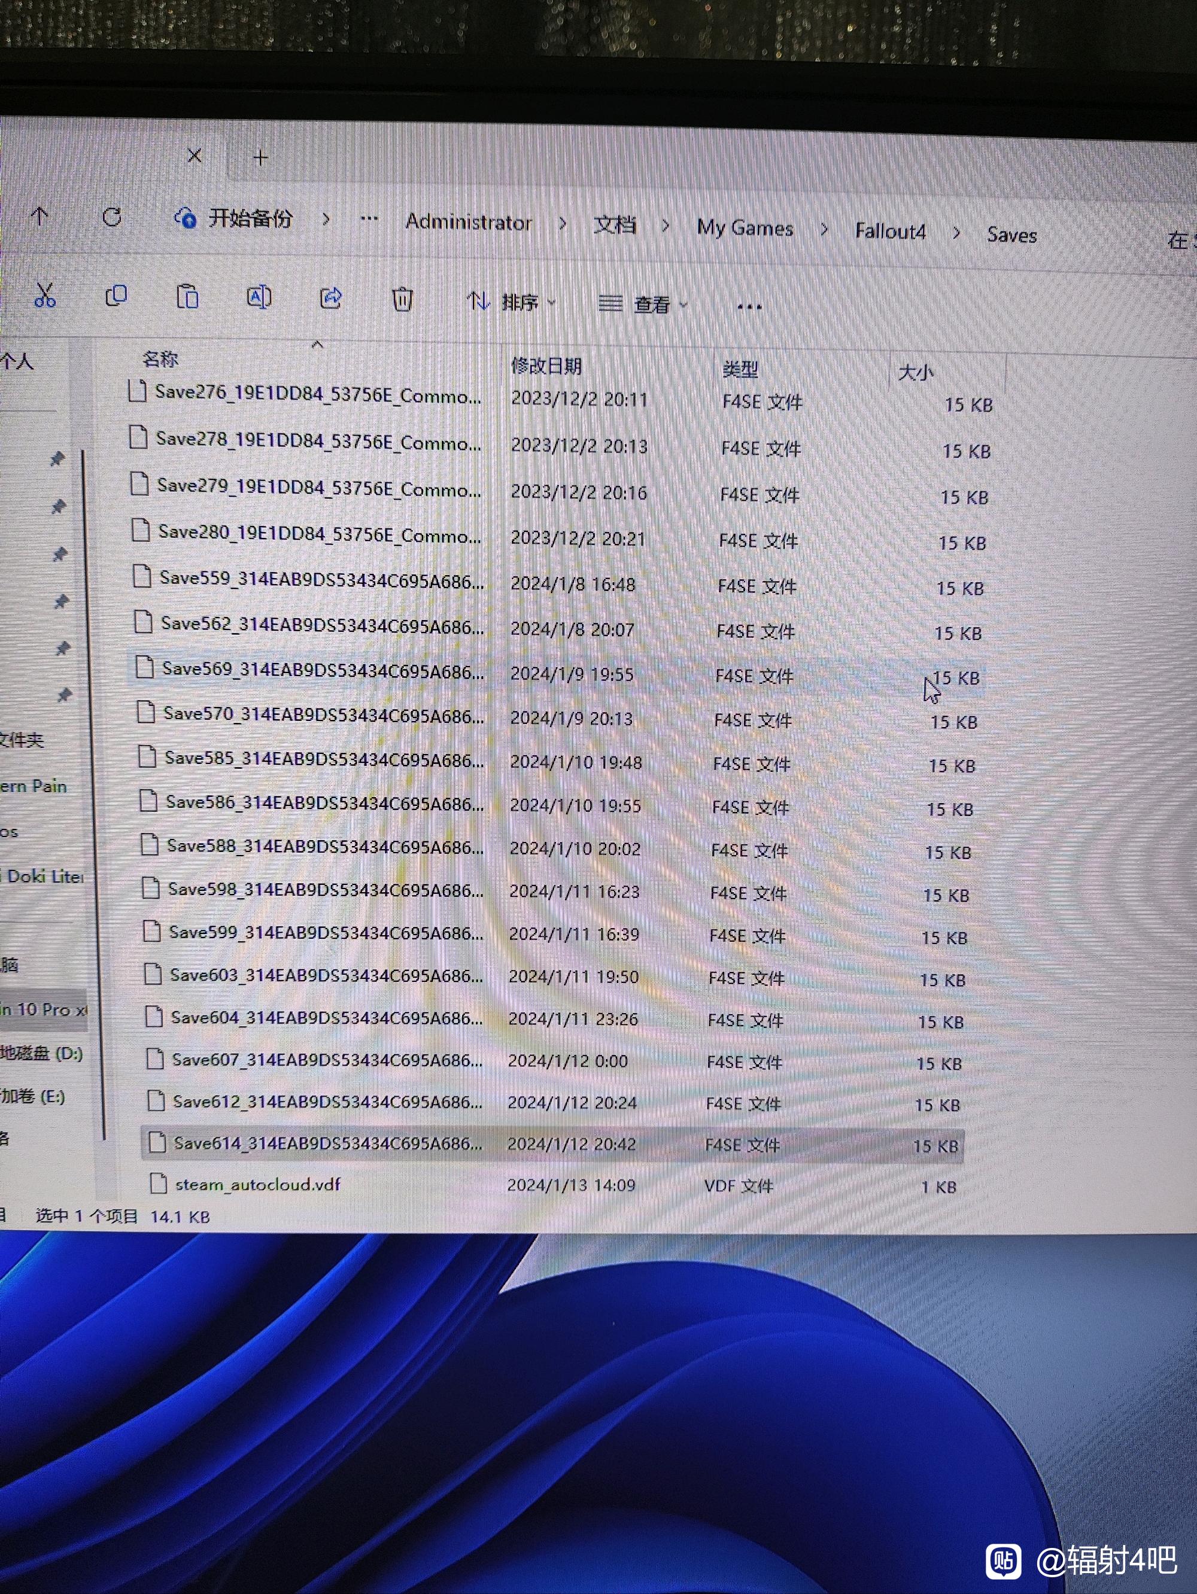Click date 2024/1/12 0:00 cell
The width and height of the screenshot is (1197, 1594).
568,1061
